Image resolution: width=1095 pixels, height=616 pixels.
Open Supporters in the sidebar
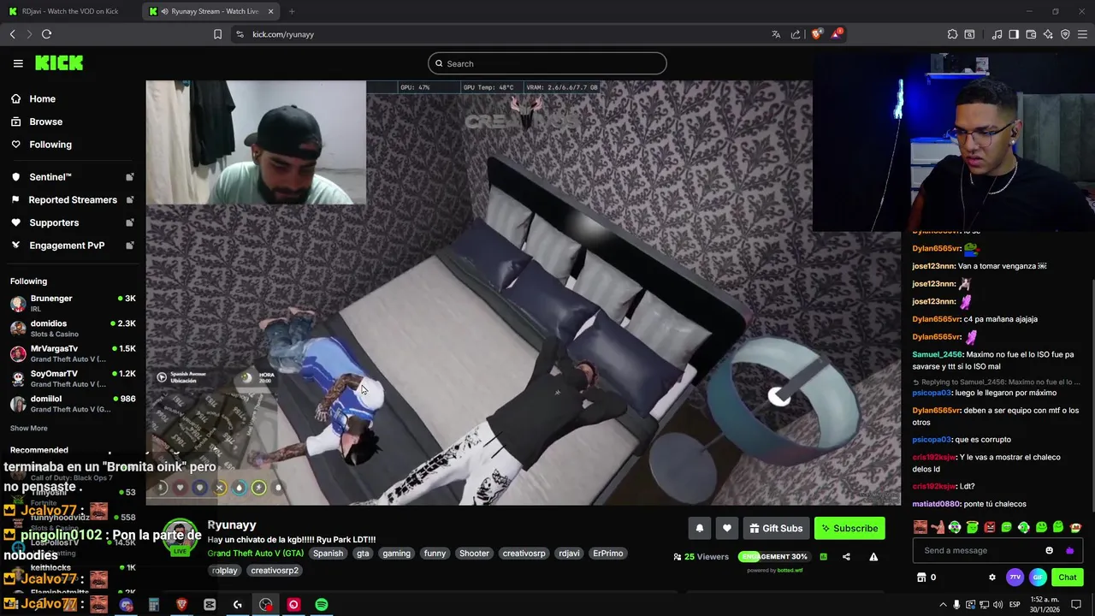coord(54,222)
